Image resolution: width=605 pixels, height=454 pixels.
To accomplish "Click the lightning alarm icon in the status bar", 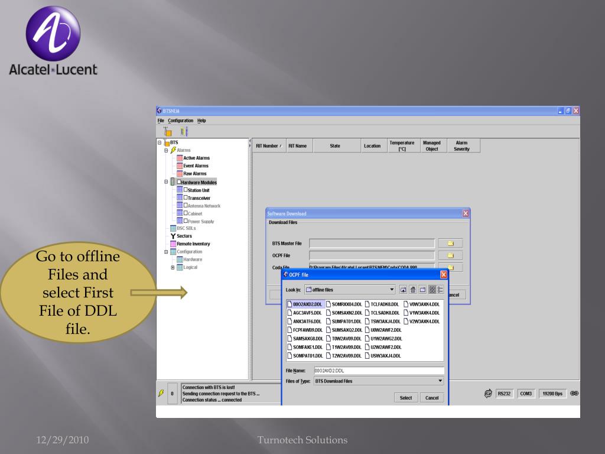I will (x=161, y=393).
